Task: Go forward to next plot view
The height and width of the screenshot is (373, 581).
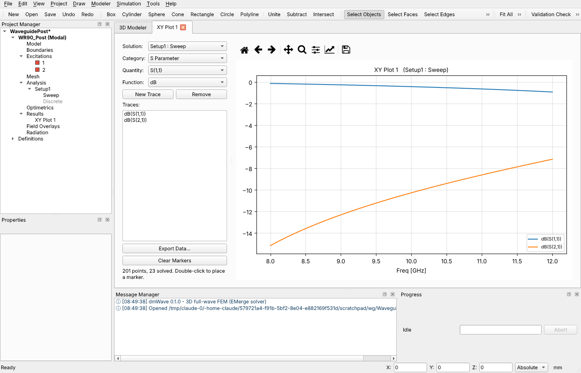Action: pyautogui.click(x=272, y=50)
